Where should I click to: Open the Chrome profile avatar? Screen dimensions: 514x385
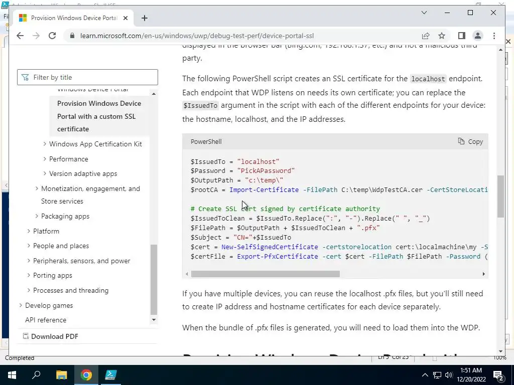pyautogui.click(x=478, y=36)
